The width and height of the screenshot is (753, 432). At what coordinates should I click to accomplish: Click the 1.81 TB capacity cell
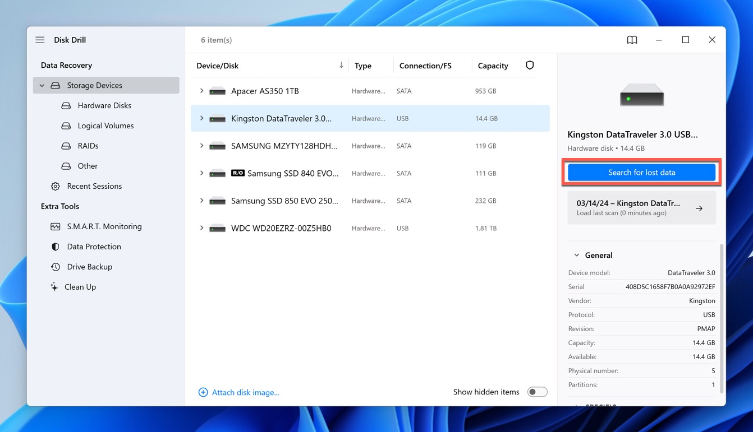[x=487, y=228]
